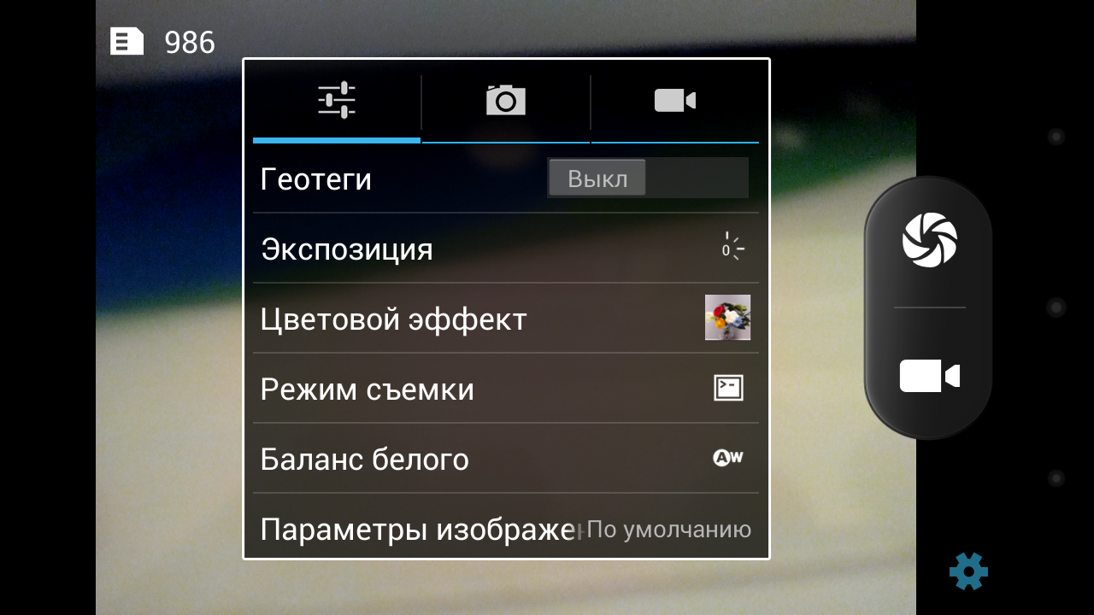Start recording with the video camera button
This screenshot has width=1094, height=615.
930,377
